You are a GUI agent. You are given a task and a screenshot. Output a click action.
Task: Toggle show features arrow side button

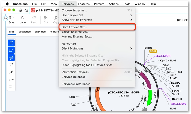[x=11, y=50]
